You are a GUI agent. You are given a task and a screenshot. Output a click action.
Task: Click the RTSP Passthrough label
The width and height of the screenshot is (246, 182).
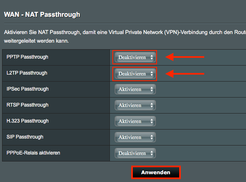27,105
